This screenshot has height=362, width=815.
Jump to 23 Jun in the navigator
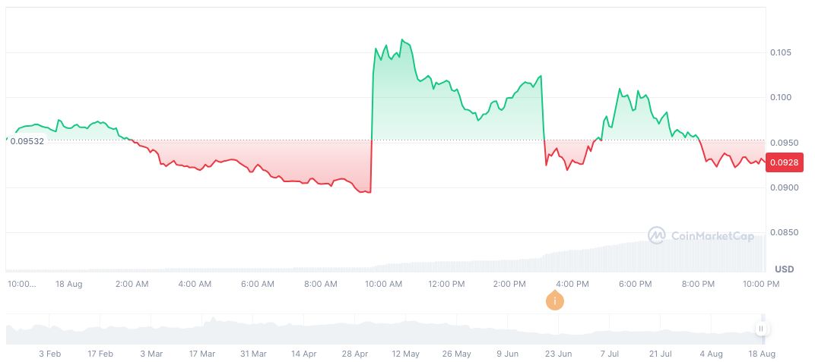coord(558,354)
